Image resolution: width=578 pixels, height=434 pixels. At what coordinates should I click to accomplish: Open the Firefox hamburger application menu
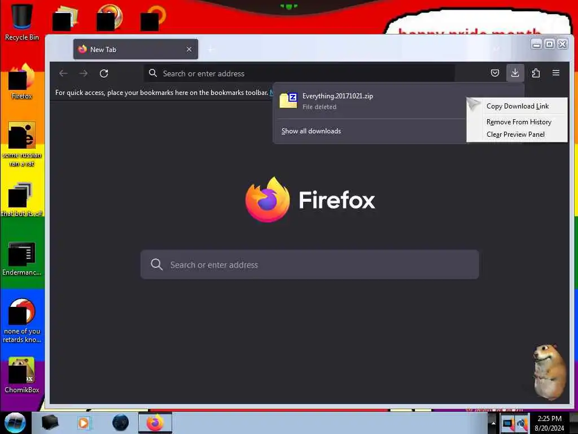(556, 73)
